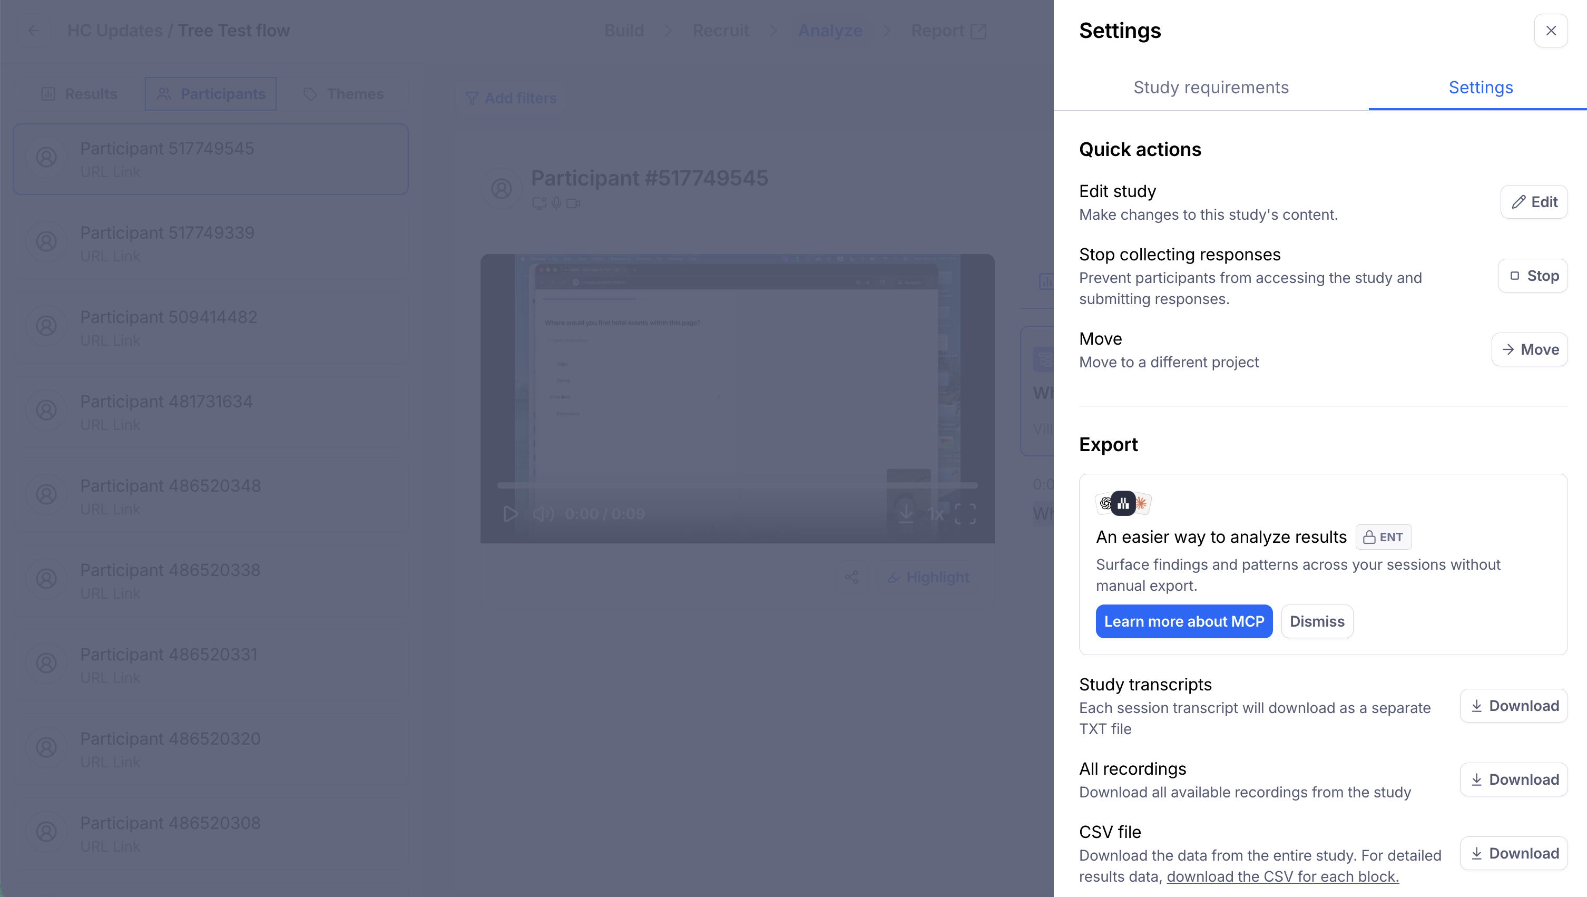
Task: Close the Settings panel with X
Action: tap(1551, 30)
